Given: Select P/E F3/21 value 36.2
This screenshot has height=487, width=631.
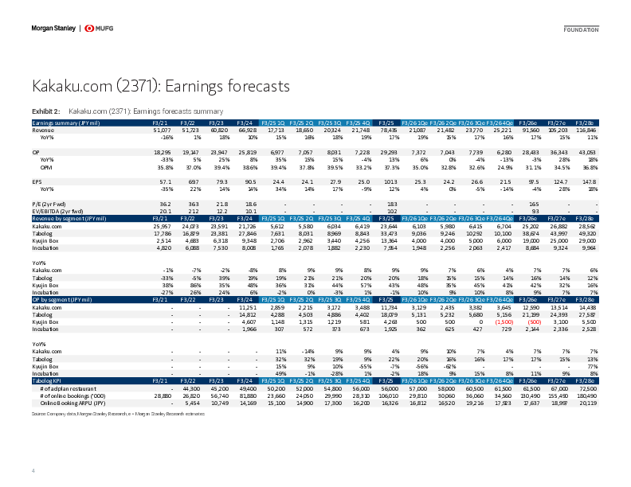Looking at the screenshot, I should click(x=165, y=205).
